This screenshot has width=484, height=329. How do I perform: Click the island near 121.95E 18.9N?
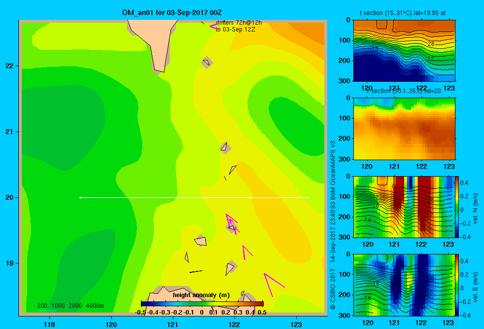[230, 268]
